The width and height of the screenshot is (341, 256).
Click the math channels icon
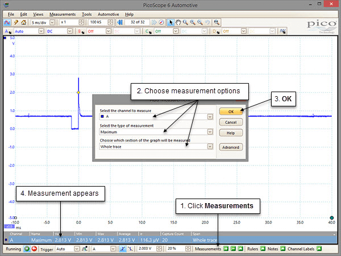coord(282,31)
